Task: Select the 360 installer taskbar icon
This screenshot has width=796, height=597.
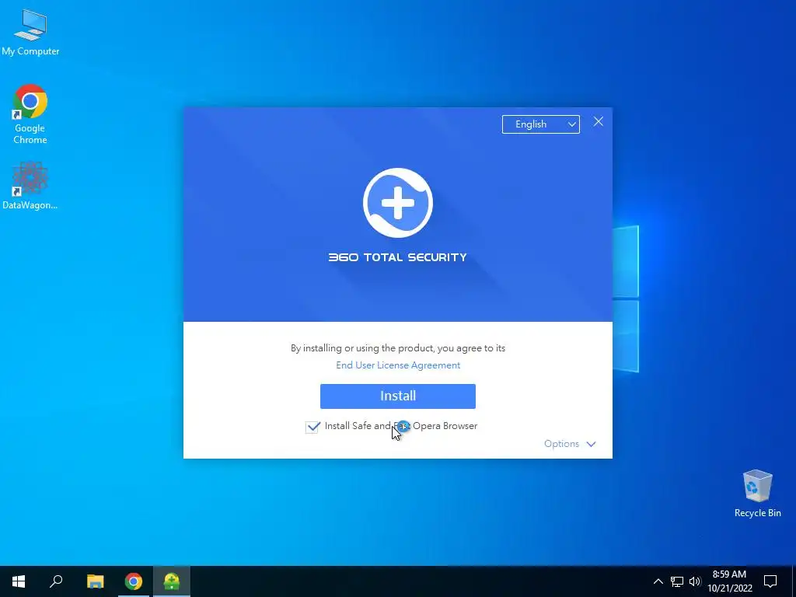Action: pos(172,581)
